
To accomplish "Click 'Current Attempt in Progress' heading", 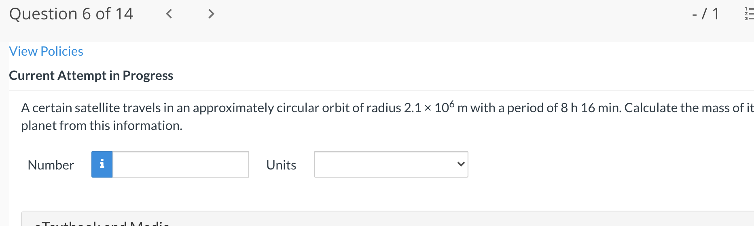I will point(91,75).
